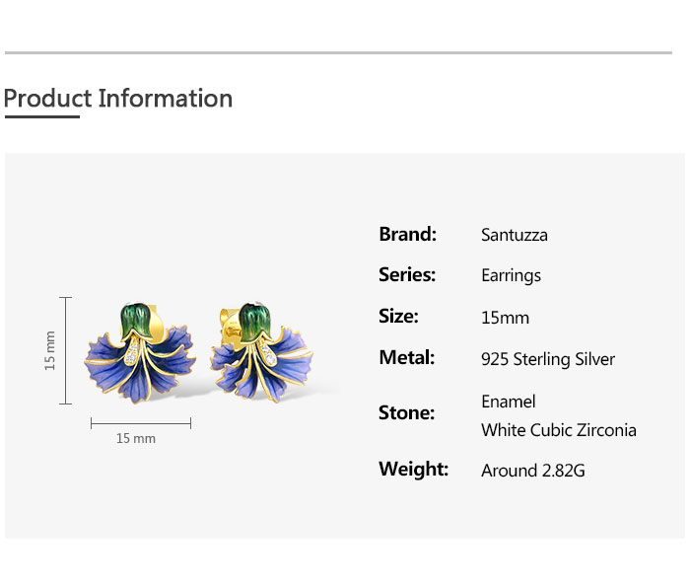This screenshot has height=588, width=690.
Task: Click the Metal label
Action: pos(406,357)
